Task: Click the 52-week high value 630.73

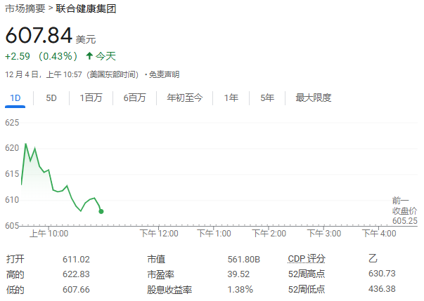Action: [382, 274]
